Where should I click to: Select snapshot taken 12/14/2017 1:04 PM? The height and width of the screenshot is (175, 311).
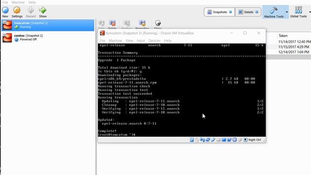click(294, 52)
